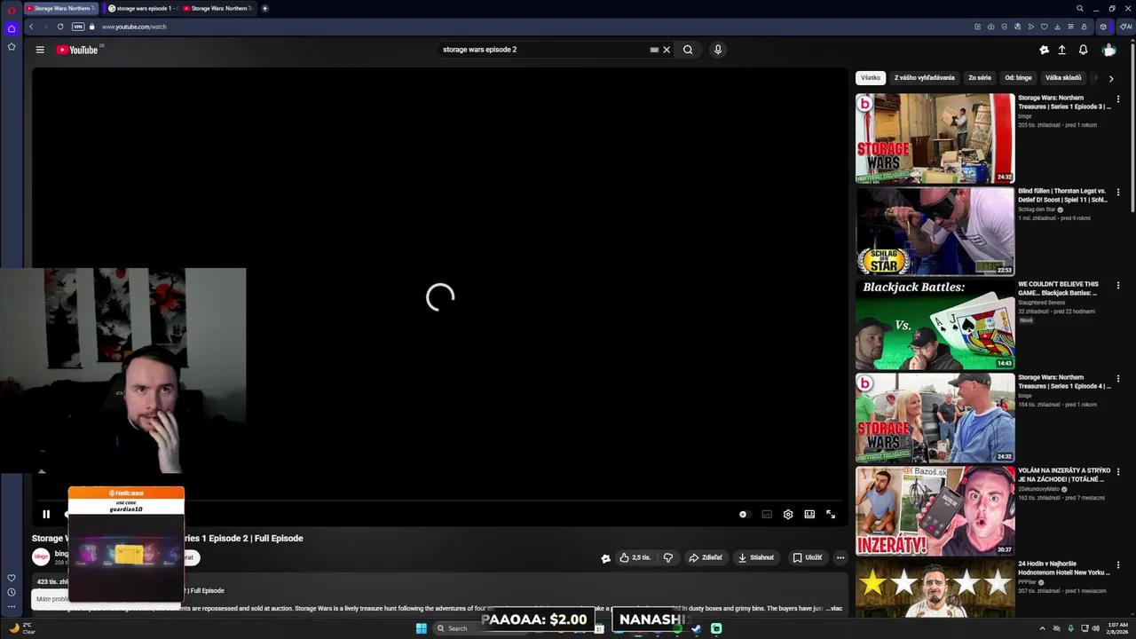
Task: Select the Všetko filter chip
Action: pyautogui.click(x=871, y=78)
